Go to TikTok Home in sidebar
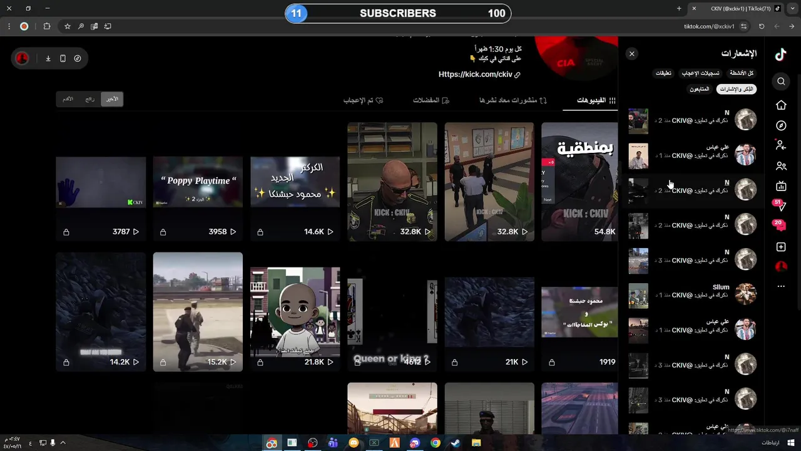This screenshot has width=801, height=451. click(781, 105)
